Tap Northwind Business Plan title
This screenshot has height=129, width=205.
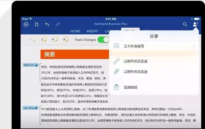(111, 24)
